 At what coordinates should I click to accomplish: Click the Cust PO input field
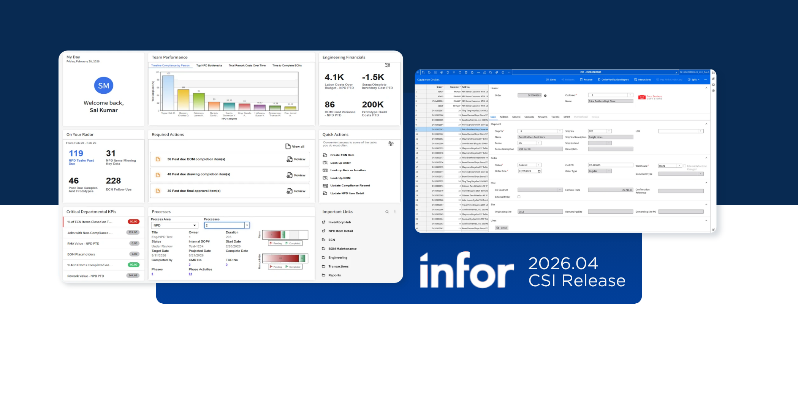click(x=610, y=165)
